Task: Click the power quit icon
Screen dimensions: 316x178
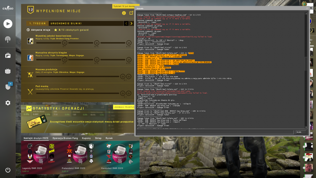Action: 8,170
